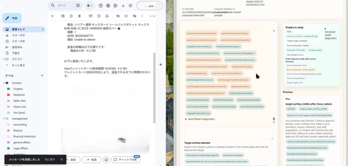
Task: Open the Google apps grid
Action: [130, 6]
